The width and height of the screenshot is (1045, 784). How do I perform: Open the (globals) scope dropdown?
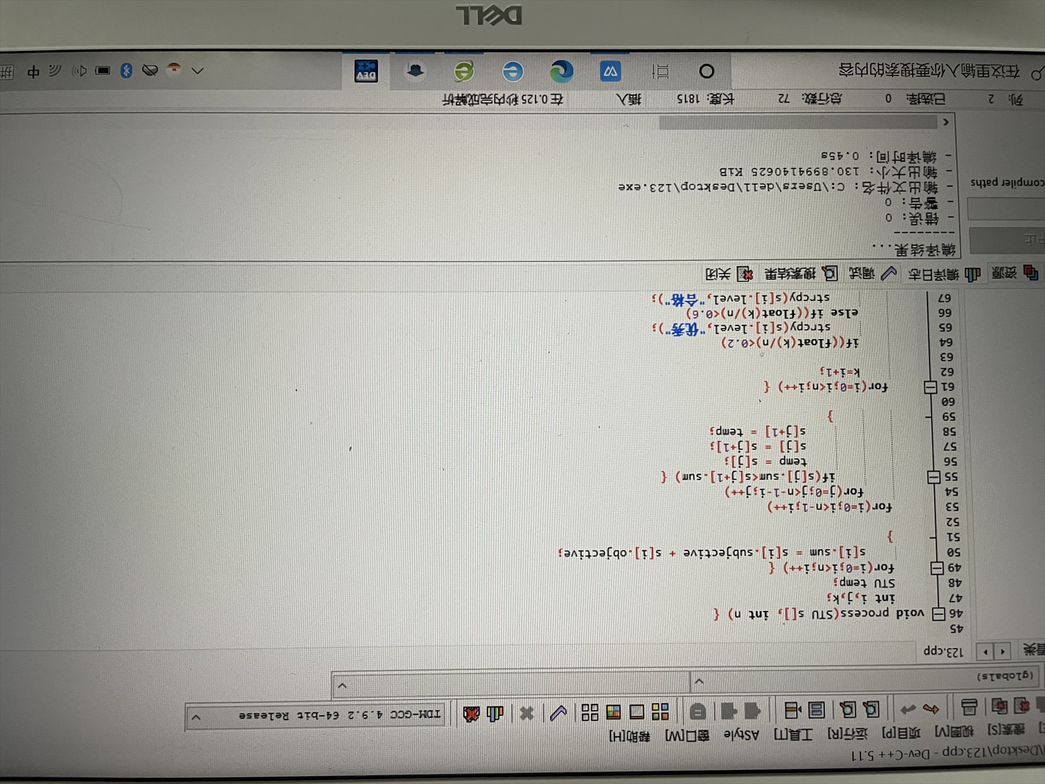pos(699,681)
